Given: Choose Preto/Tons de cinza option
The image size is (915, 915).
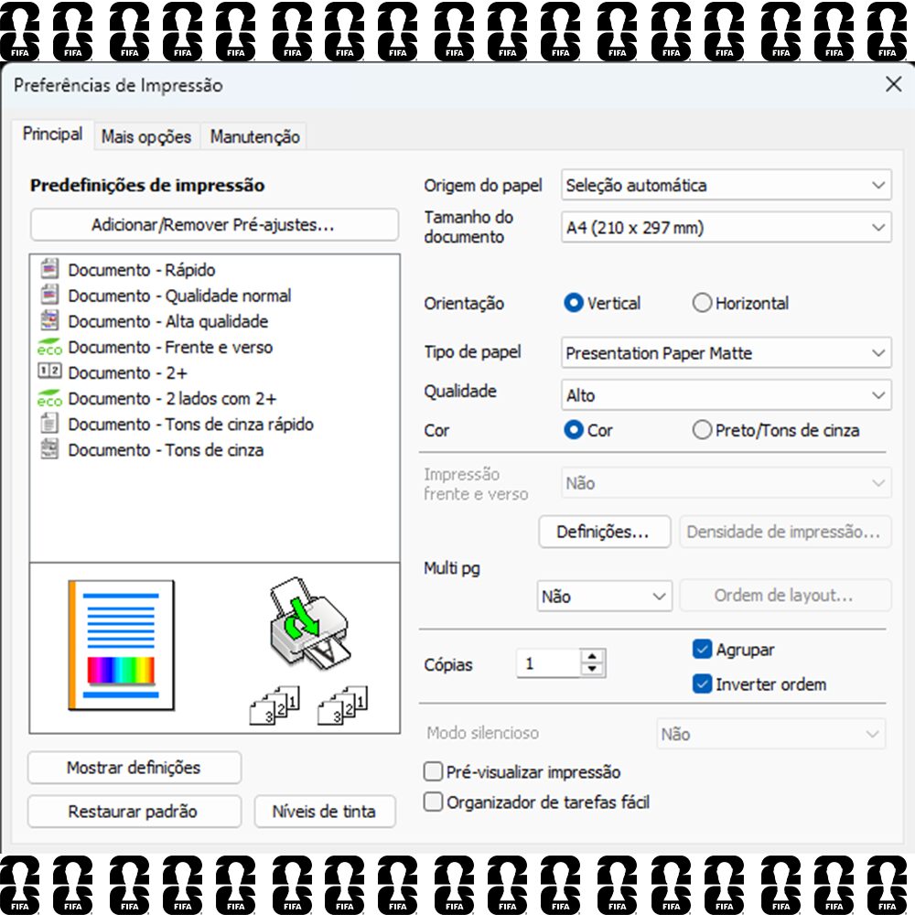Looking at the screenshot, I should [702, 430].
